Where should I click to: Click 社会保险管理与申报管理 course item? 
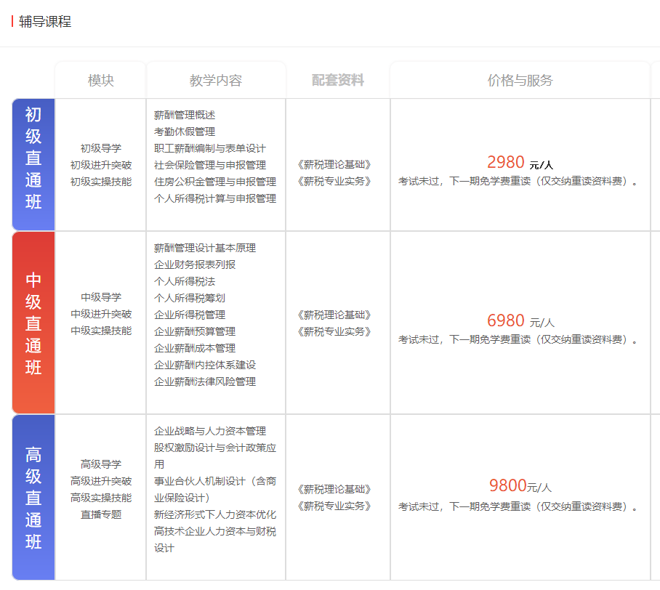click(209, 165)
